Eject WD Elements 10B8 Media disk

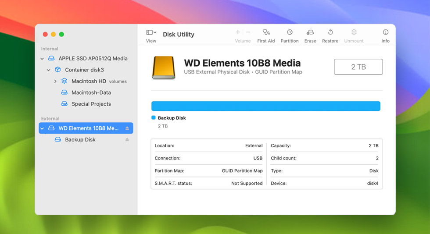pyautogui.click(x=127, y=128)
